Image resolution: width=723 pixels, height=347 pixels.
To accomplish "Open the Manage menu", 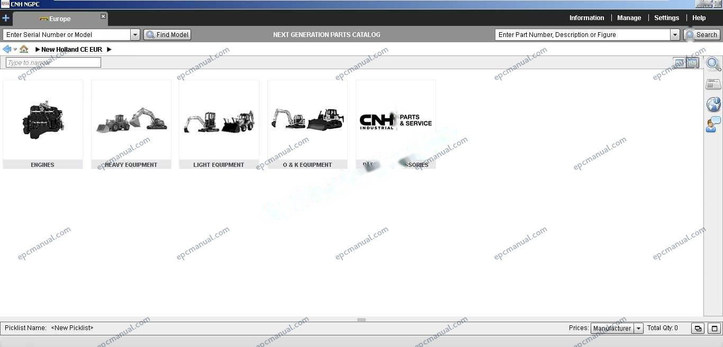I will tap(629, 18).
